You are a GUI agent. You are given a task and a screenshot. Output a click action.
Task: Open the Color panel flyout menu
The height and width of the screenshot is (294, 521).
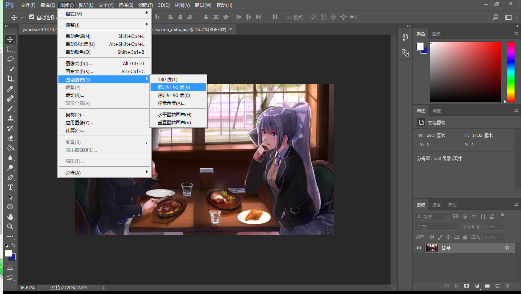click(516, 34)
